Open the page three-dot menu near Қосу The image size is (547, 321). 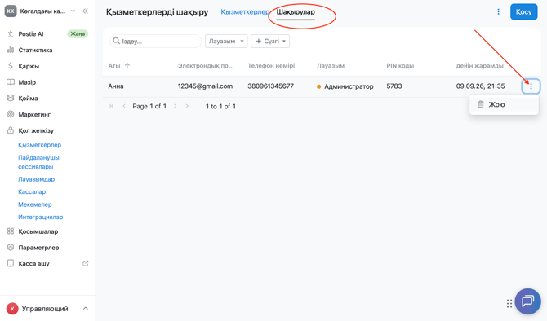(499, 12)
